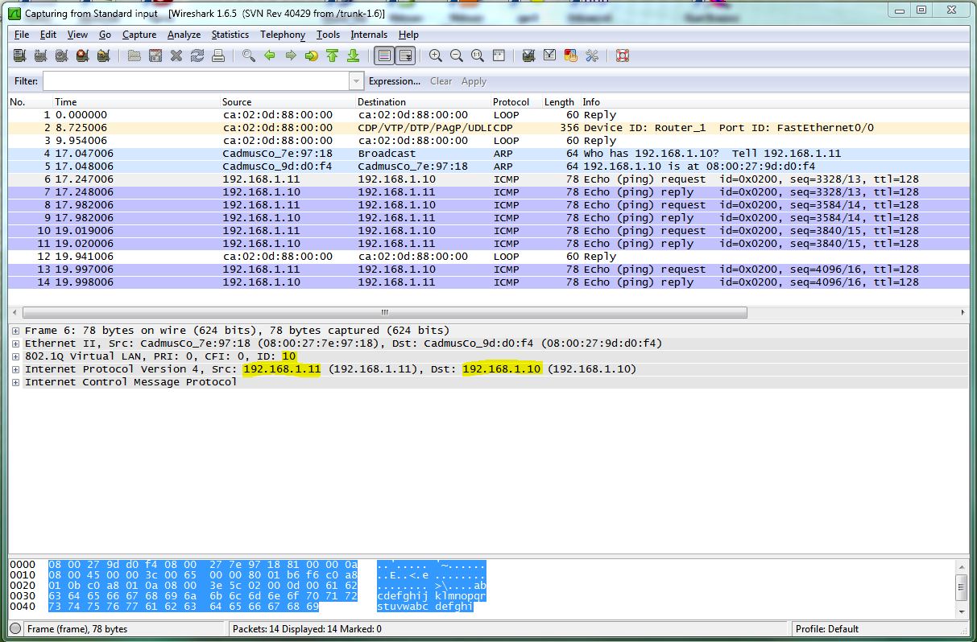Viewport: 977px width, 642px height.
Task: Click the hex pane vertical scrollbar
Action: click(962, 588)
